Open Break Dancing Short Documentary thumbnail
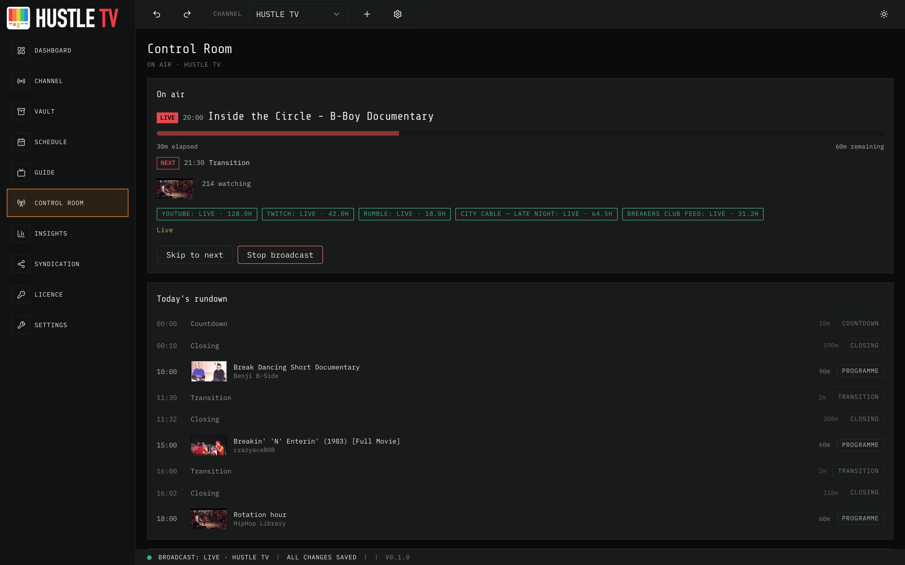Viewport: 905px width, 565px height. click(x=209, y=371)
